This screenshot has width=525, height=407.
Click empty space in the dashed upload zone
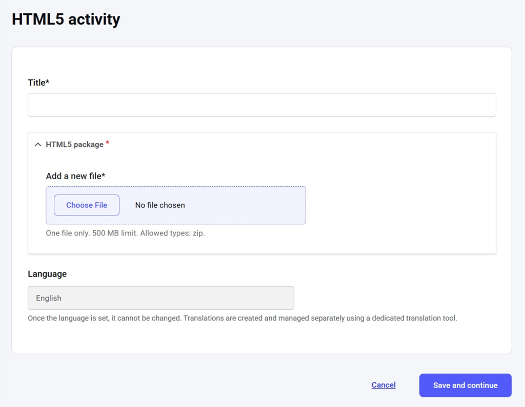pyautogui.click(x=246, y=205)
